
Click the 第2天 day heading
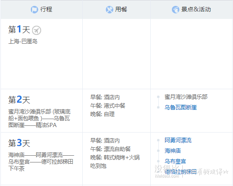[19, 100]
